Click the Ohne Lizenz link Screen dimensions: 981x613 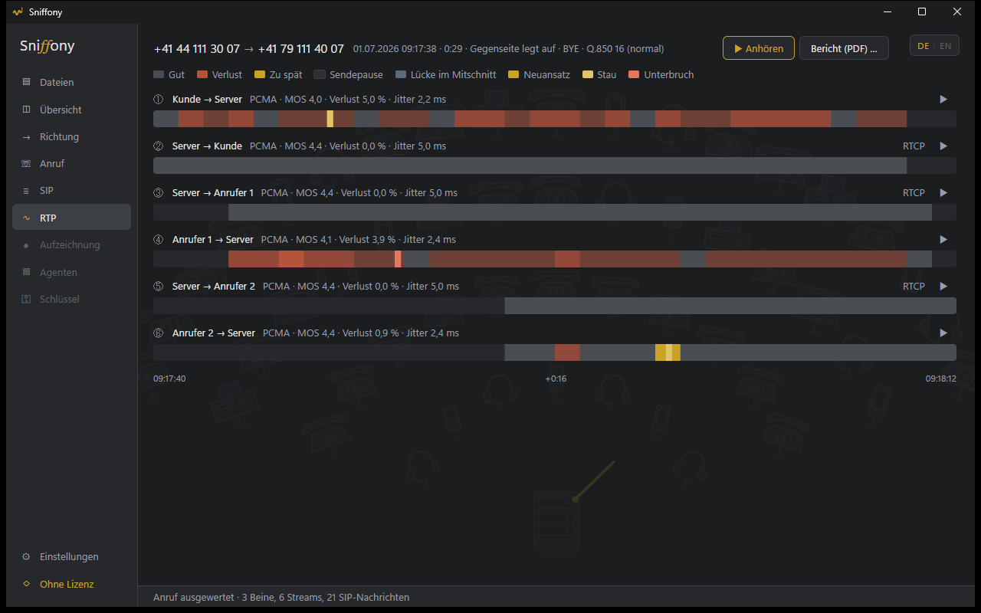point(71,584)
